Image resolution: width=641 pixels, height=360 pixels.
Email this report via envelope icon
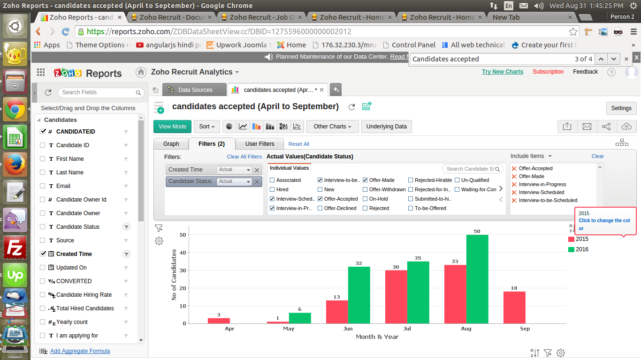(x=587, y=127)
